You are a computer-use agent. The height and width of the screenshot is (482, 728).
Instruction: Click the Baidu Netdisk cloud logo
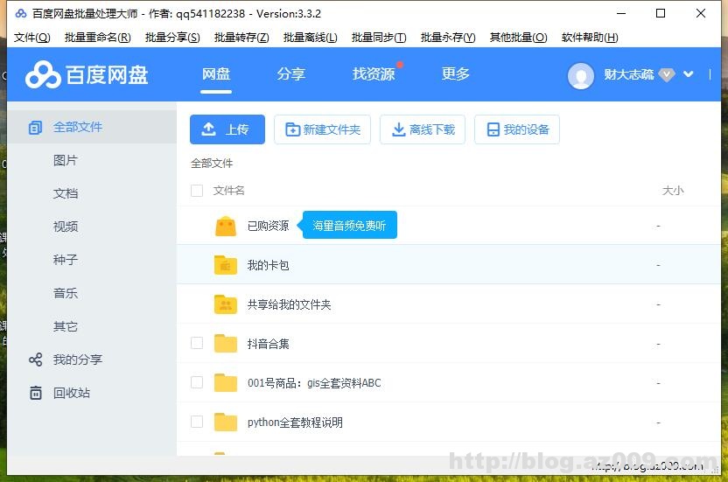click(x=43, y=75)
